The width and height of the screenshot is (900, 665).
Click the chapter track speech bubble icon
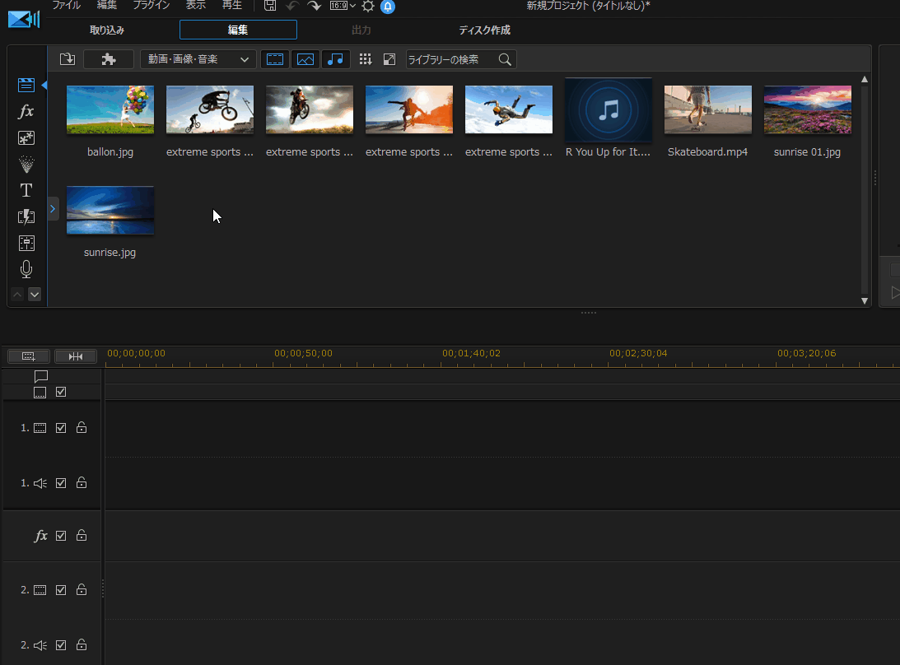click(40, 376)
